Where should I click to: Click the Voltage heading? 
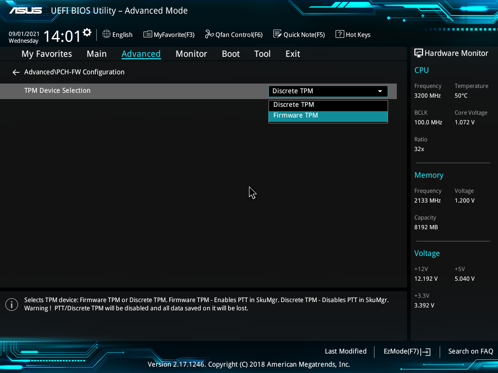[x=427, y=253]
